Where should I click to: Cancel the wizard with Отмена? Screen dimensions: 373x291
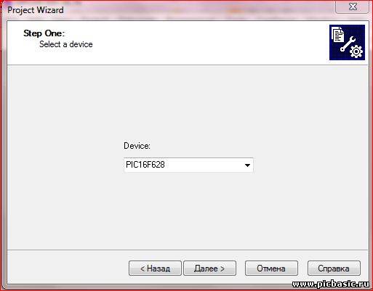tap(271, 269)
